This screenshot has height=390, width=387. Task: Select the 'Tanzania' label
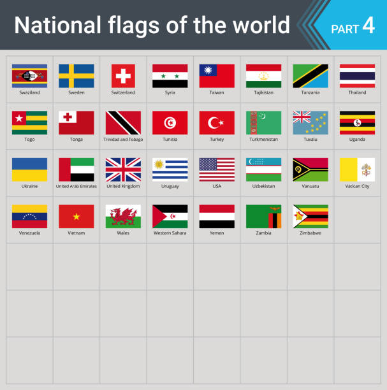point(310,92)
